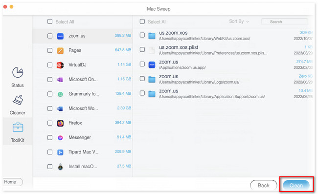Tick Select All in the file list

click(142, 22)
